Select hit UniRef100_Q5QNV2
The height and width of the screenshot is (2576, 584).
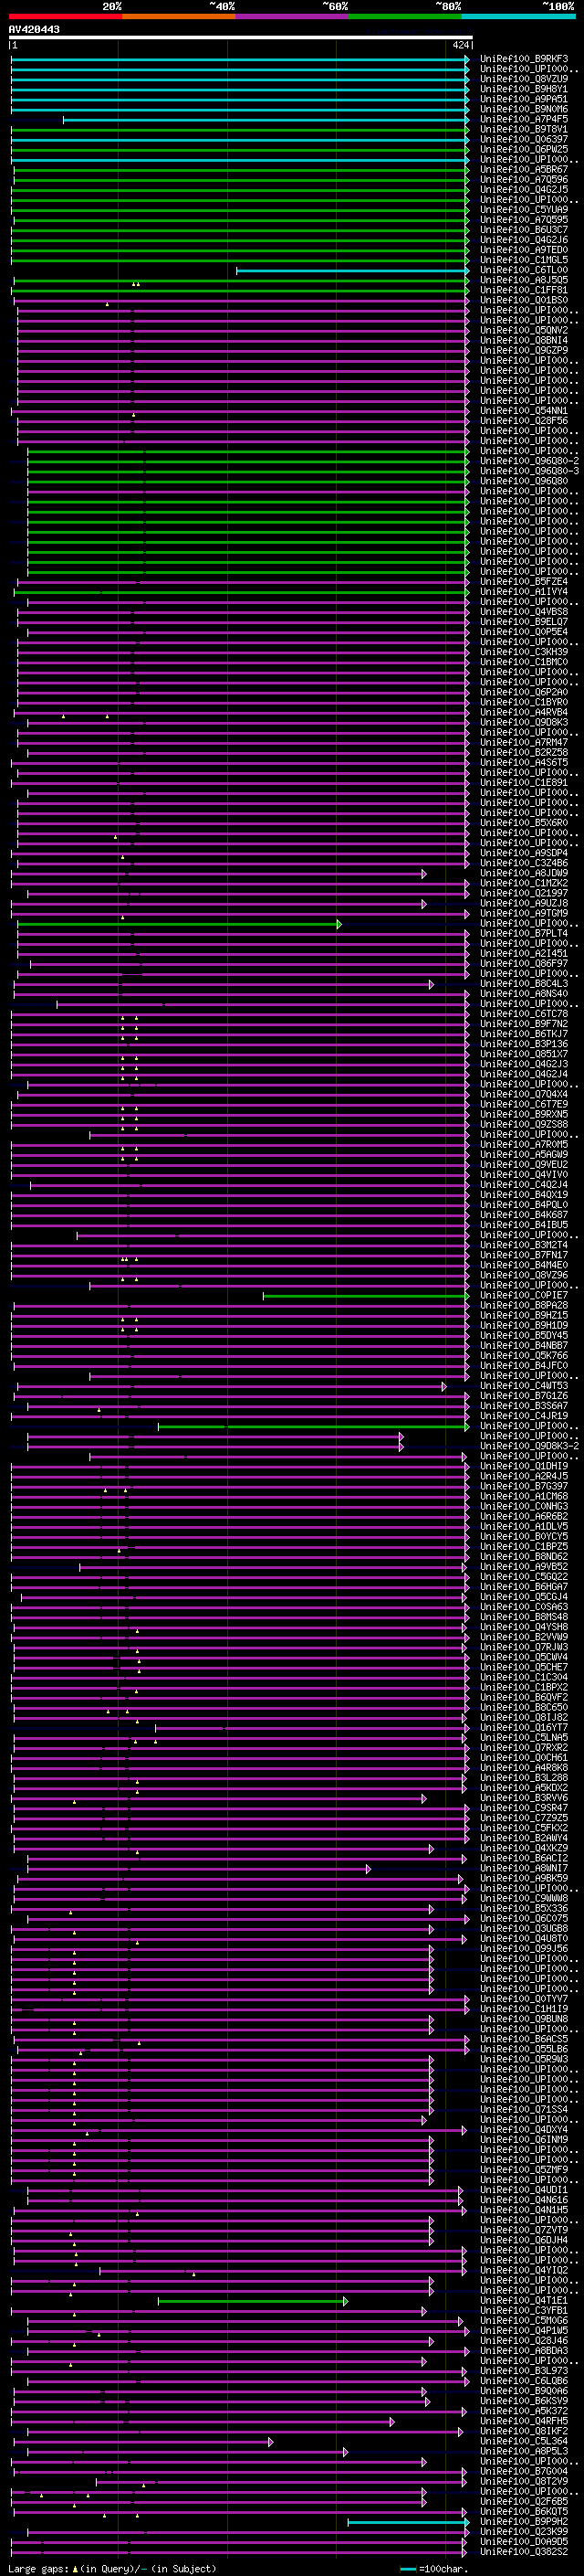click(x=523, y=330)
